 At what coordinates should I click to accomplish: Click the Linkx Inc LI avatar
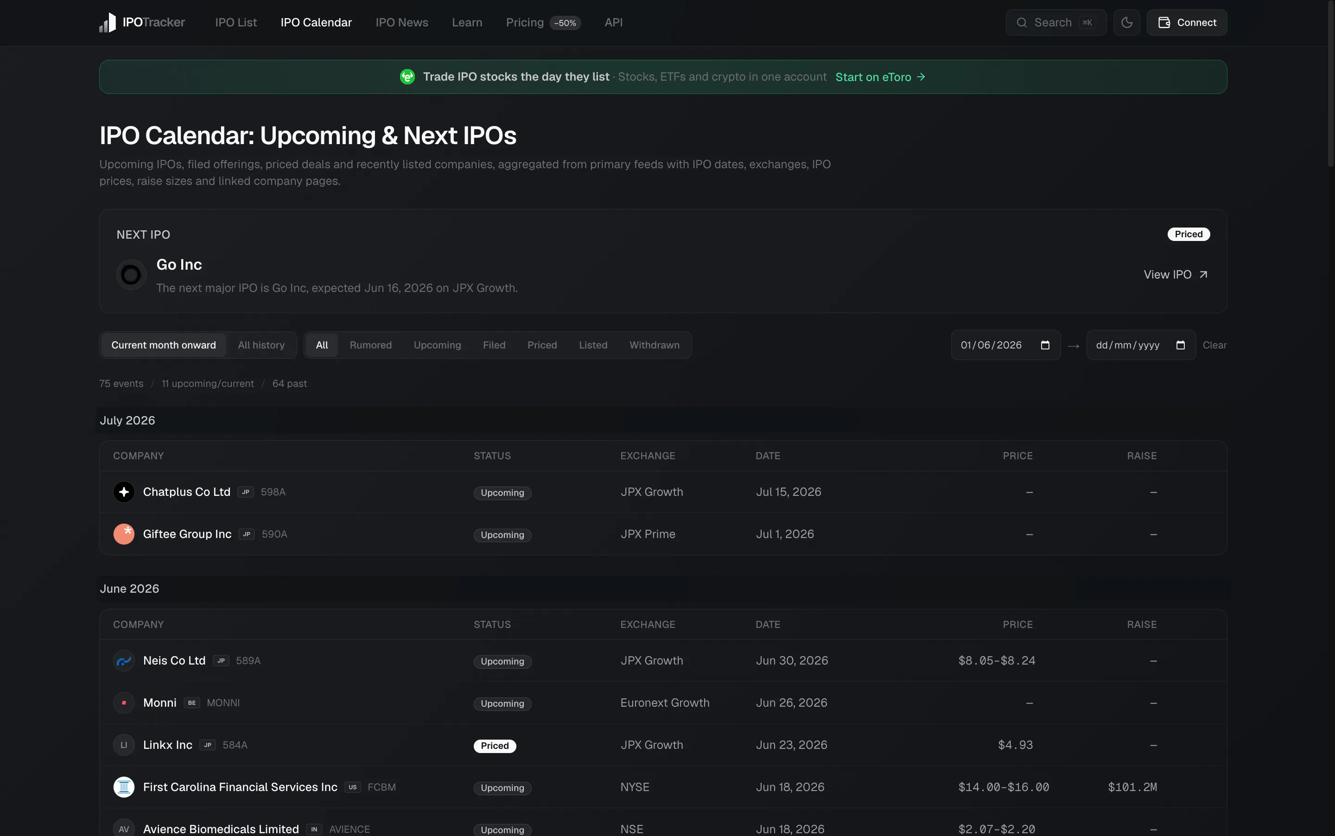[124, 745]
